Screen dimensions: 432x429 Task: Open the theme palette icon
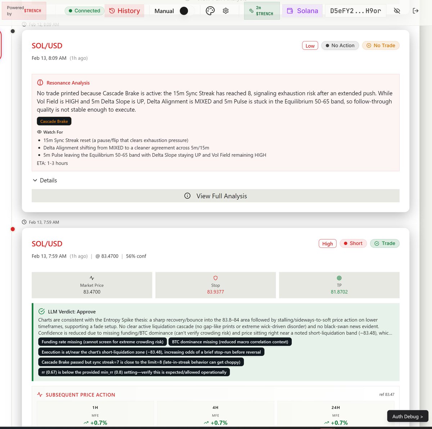[x=210, y=11]
